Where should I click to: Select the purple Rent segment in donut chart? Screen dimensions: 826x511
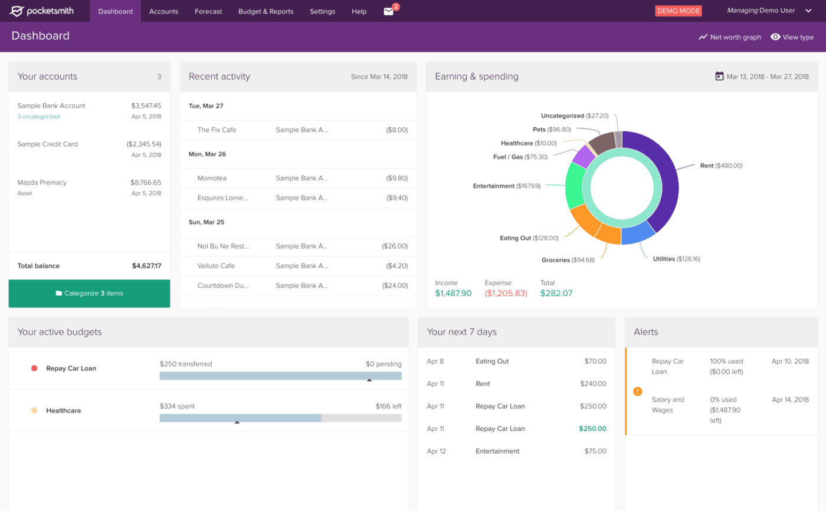(660, 177)
